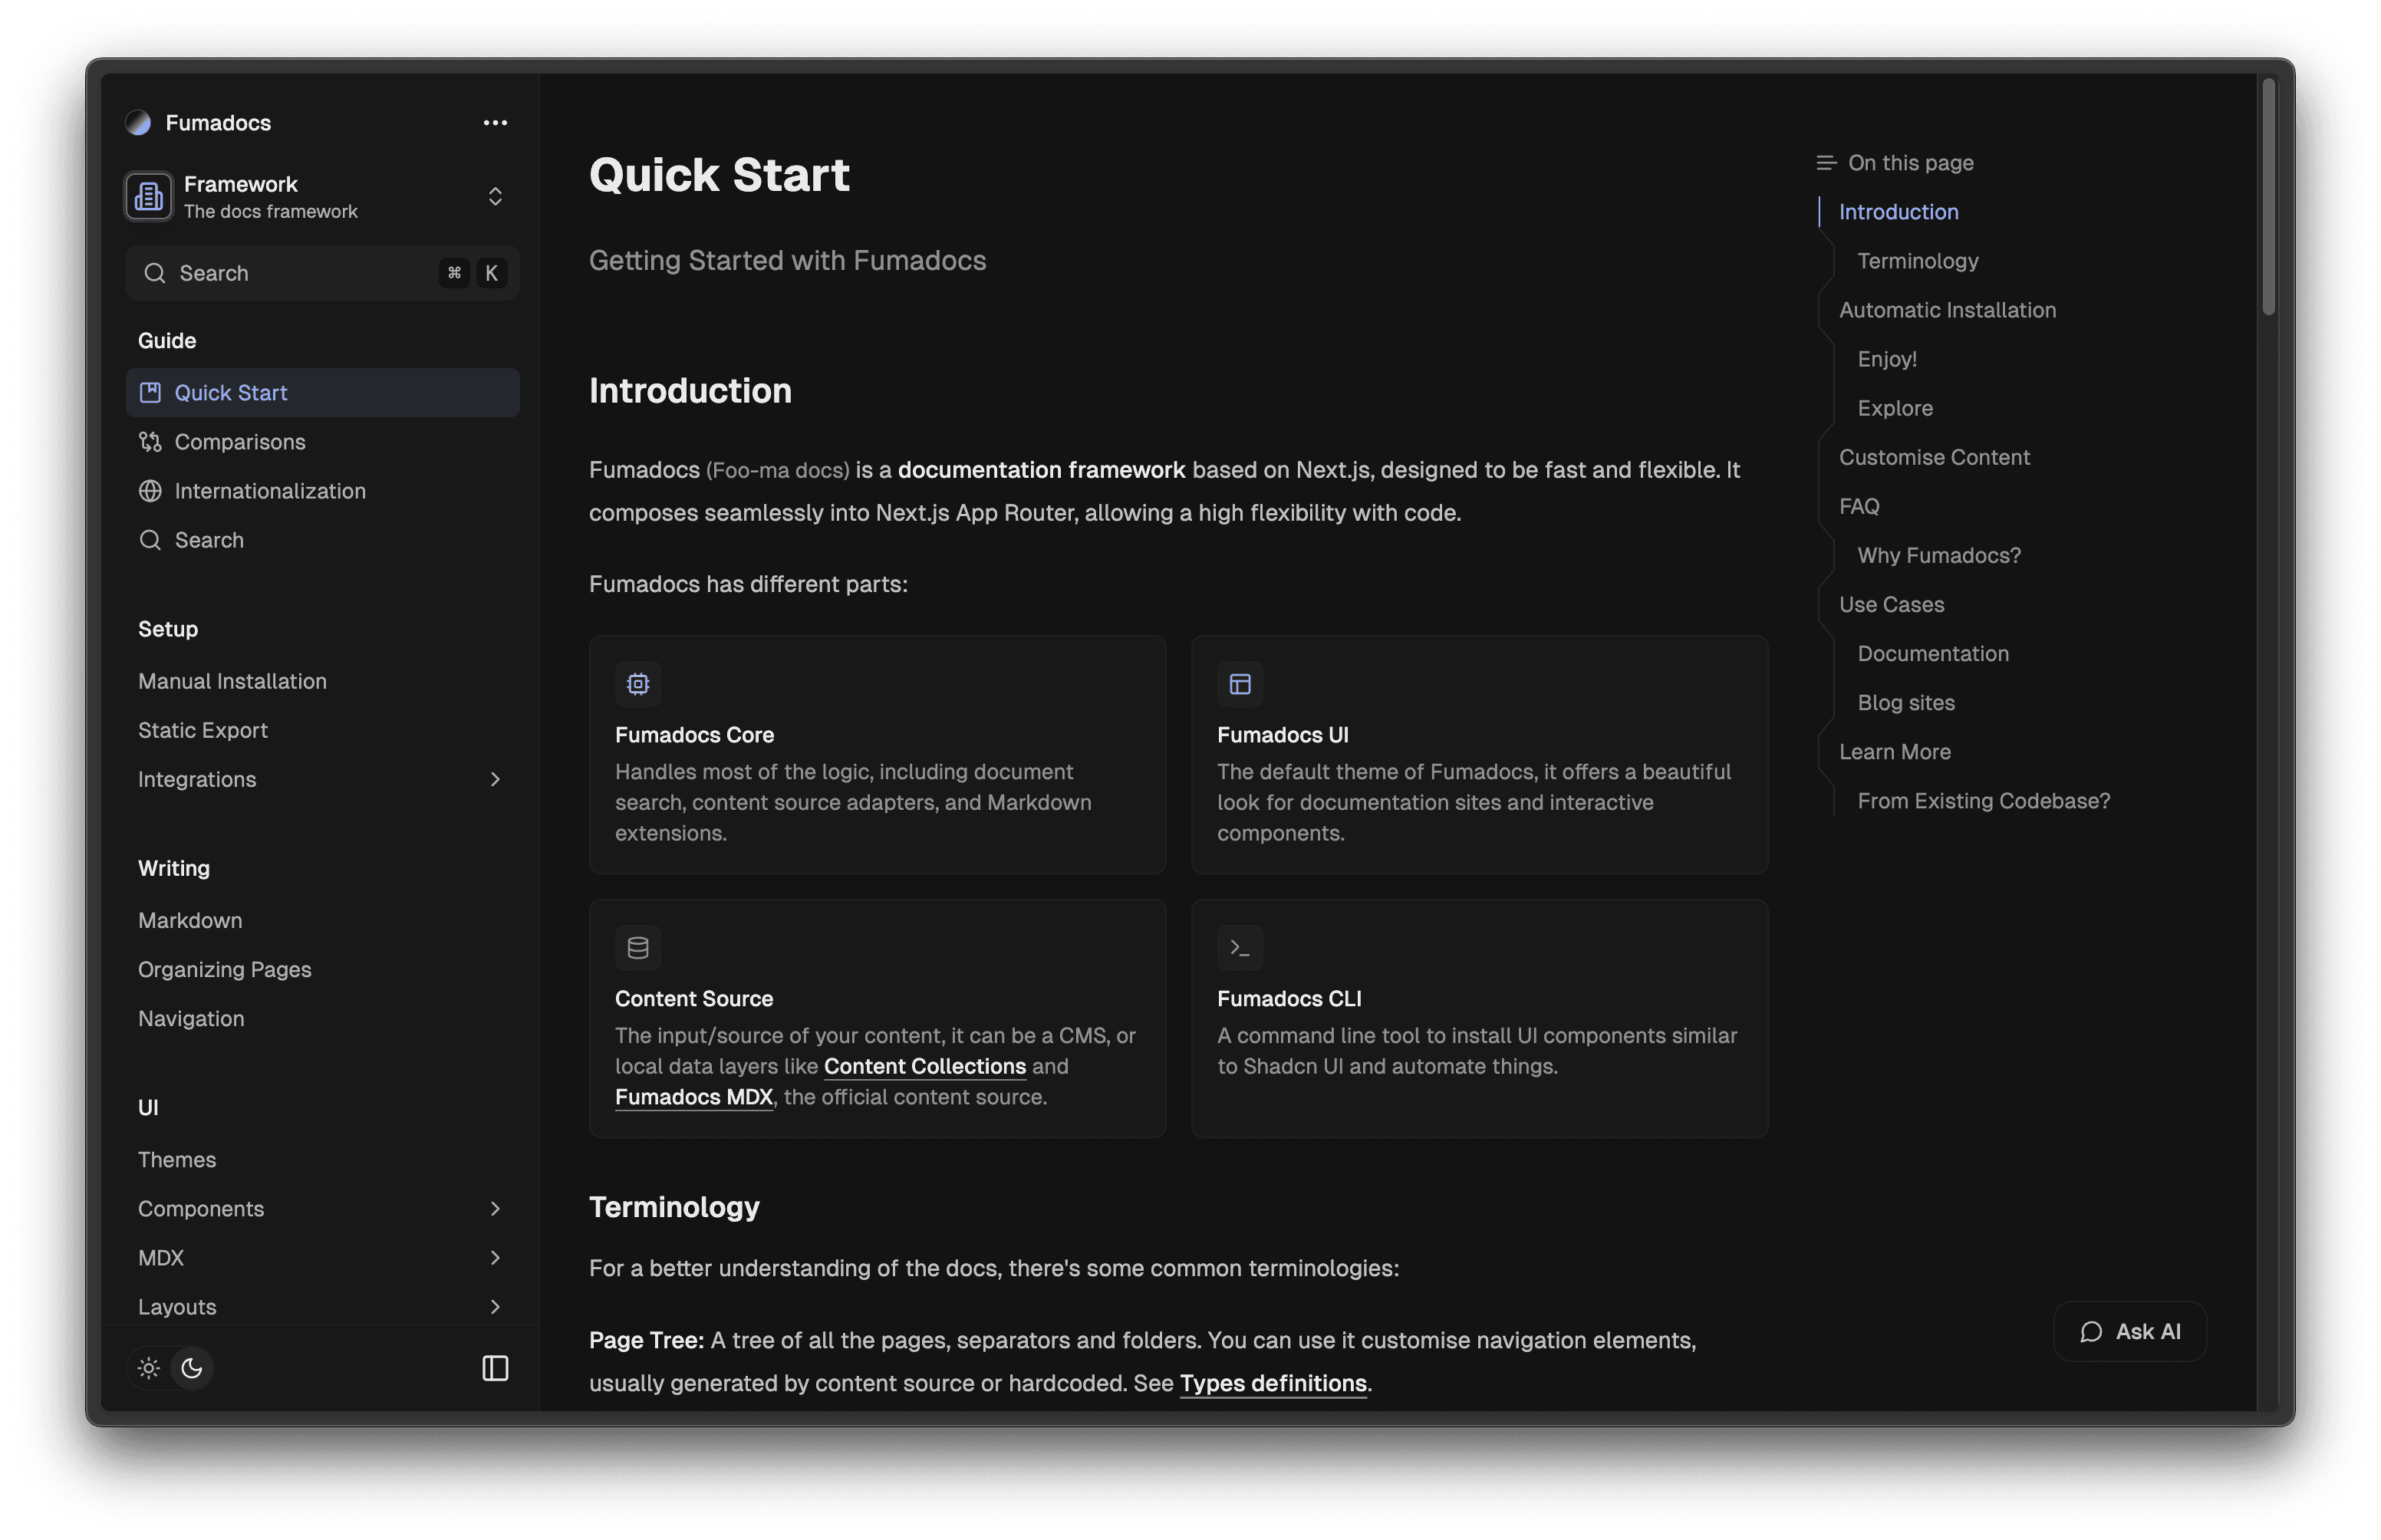Click the magnifier icon in the search box

[x=154, y=273]
